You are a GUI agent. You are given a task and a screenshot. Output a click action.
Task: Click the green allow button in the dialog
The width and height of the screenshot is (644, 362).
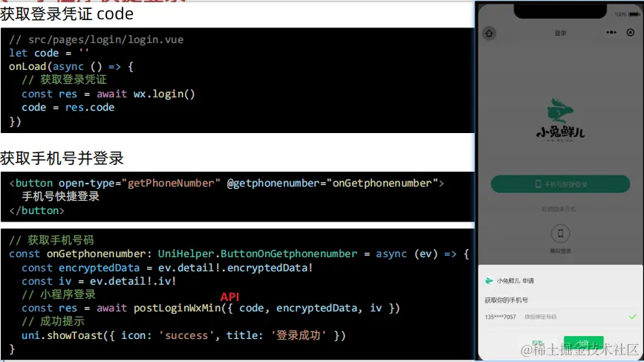coord(584,342)
